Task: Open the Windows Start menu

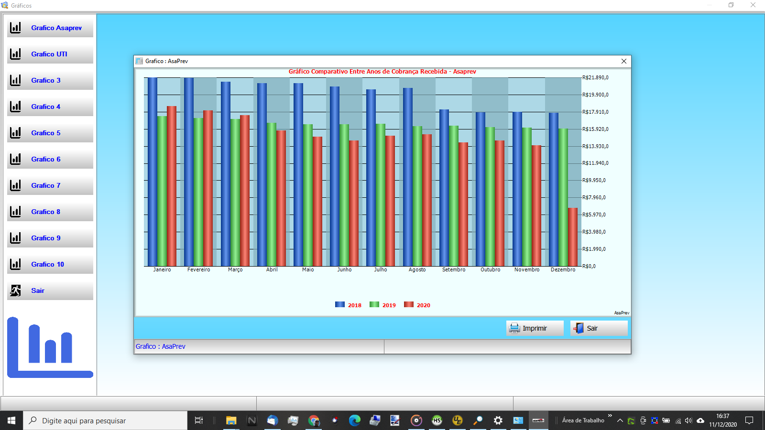Action: pyautogui.click(x=11, y=420)
